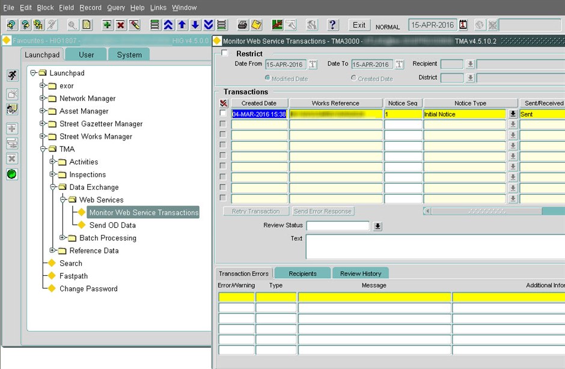
Task: Tick the checkbox on the first transaction row
Action: (222, 114)
